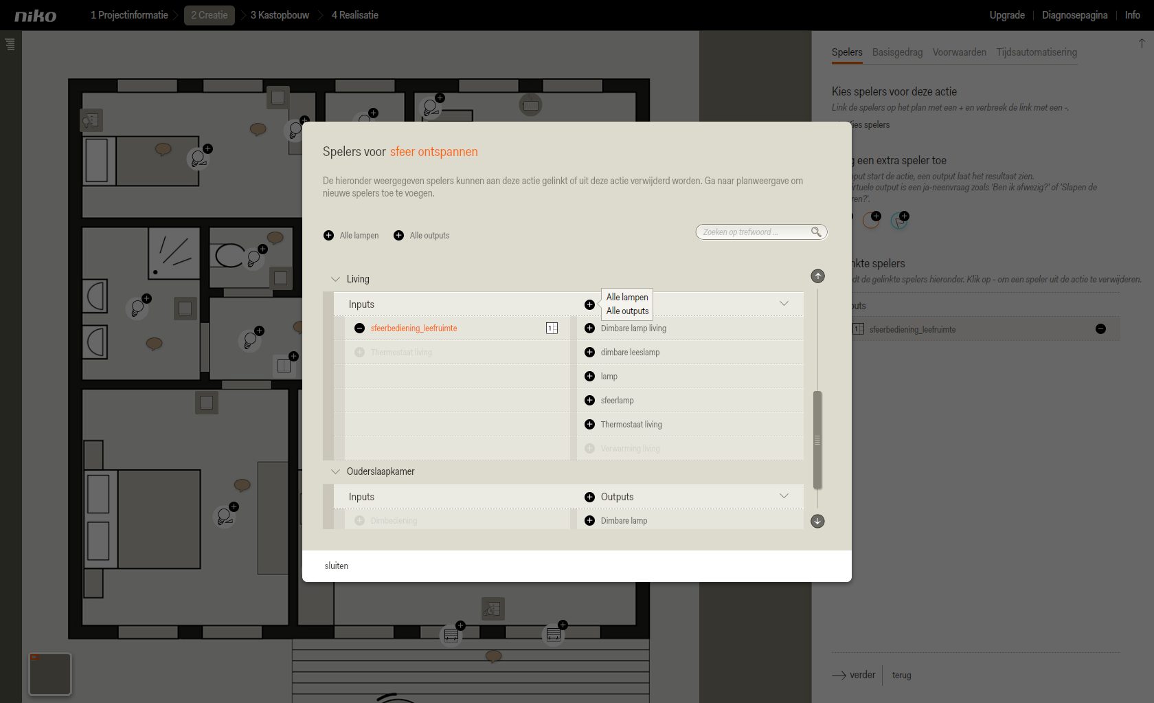
Task: Click the lamp icon in the bathroom
Action: click(139, 308)
